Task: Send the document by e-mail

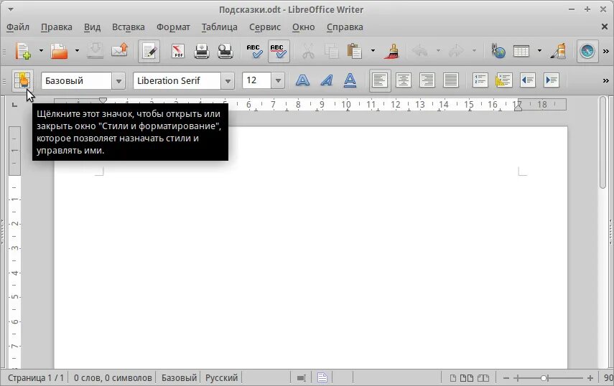Action: point(119,51)
